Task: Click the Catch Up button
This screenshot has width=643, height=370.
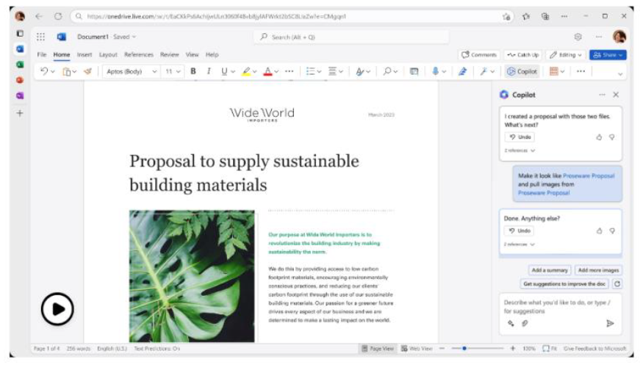Action: point(522,55)
